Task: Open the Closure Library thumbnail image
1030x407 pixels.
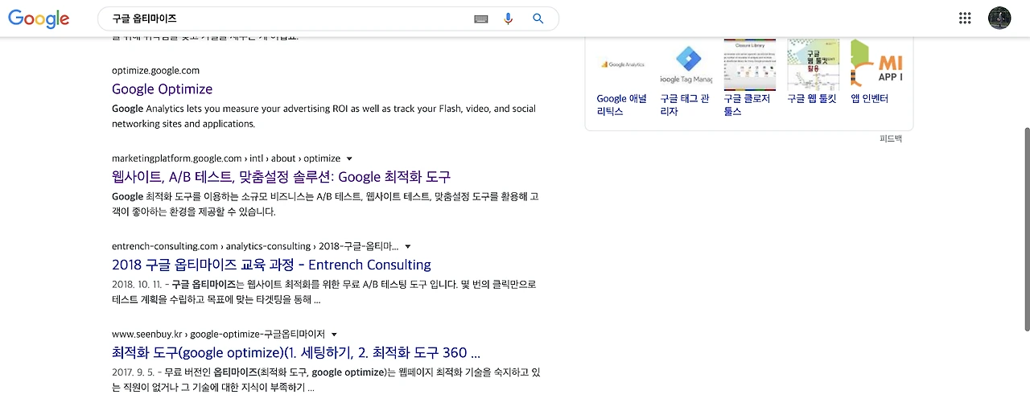Action: coord(749,64)
